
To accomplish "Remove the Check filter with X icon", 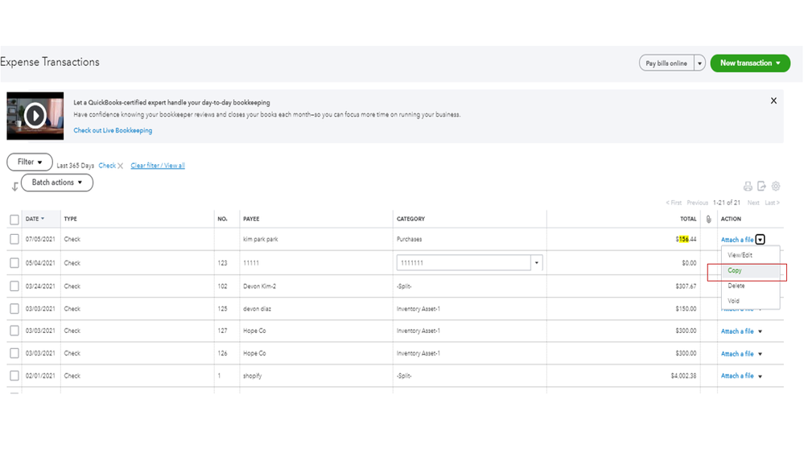I will 121,166.
